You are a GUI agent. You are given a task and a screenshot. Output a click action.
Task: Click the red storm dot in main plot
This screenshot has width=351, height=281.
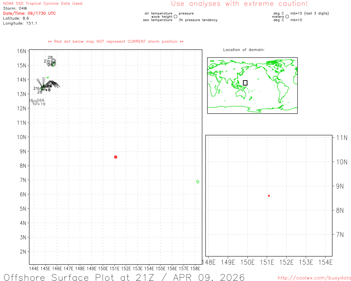[115, 157]
